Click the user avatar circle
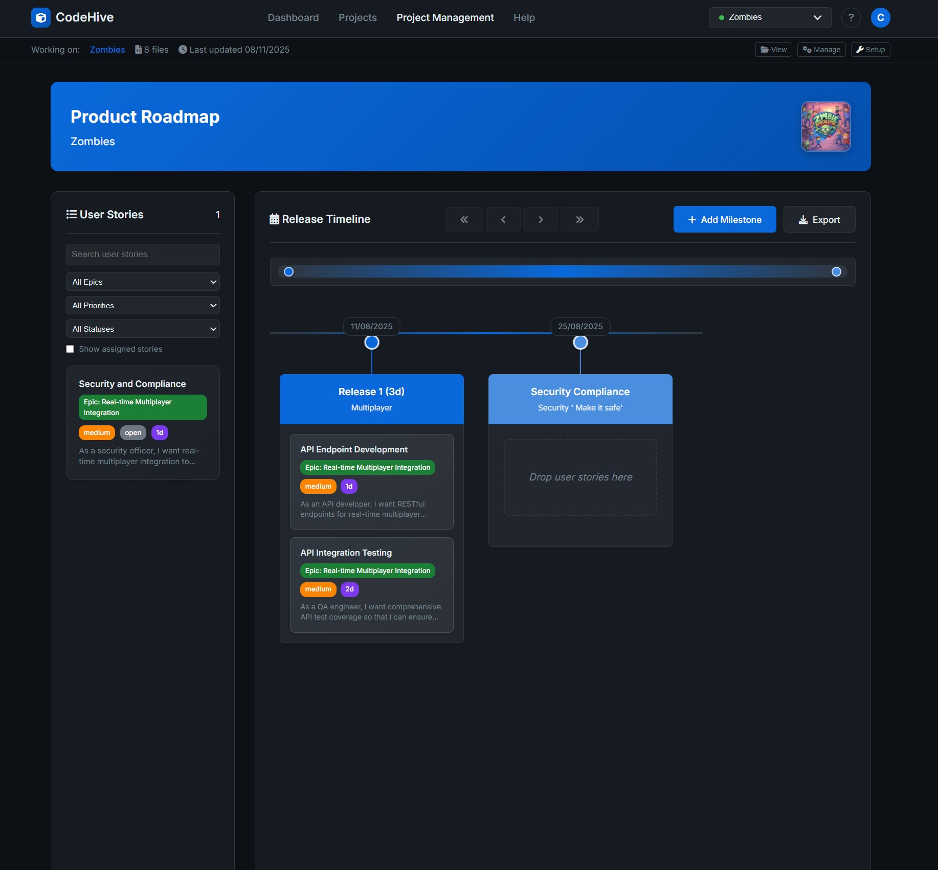This screenshot has height=870, width=938. click(x=881, y=17)
